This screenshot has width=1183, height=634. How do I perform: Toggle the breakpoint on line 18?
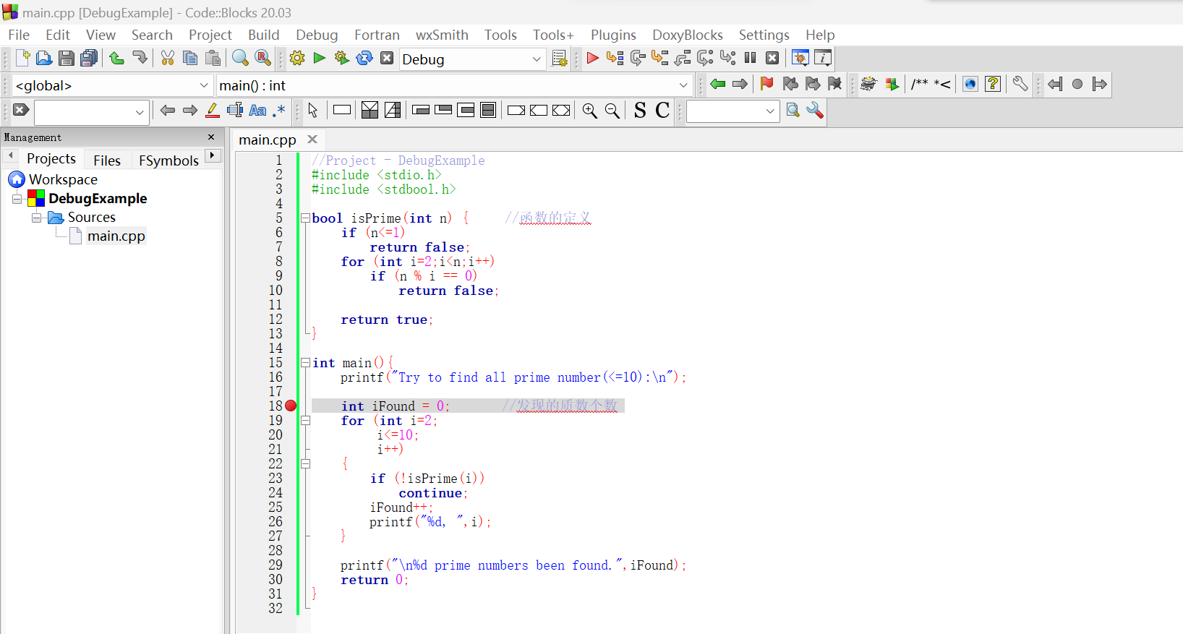click(291, 406)
